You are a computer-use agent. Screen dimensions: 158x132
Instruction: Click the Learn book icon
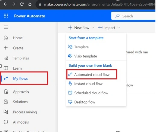(x=6, y=68)
